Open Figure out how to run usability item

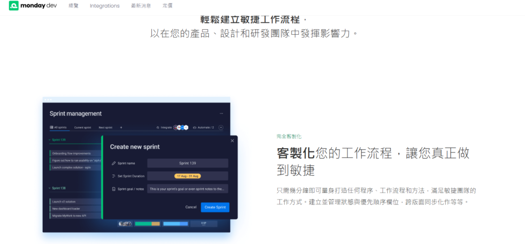pyautogui.click(x=75, y=161)
